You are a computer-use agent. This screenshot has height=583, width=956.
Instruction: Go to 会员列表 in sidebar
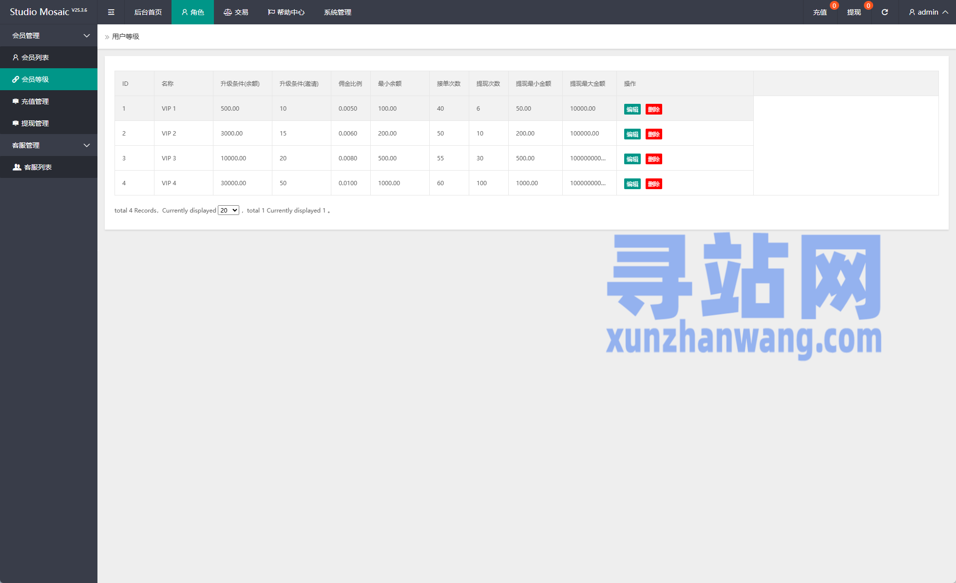click(x=49, y=58)
